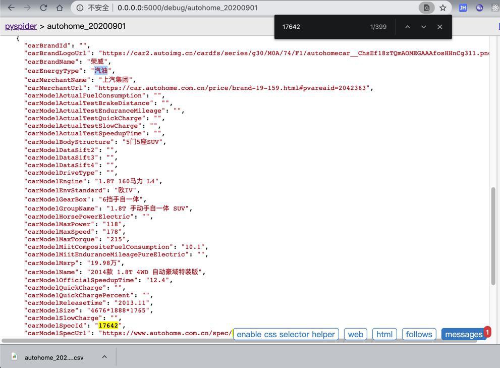Click the carBrandName value 荣威
Image resolution: width=500 pixels, height=368 pixels.
pyautogui.click(x=97, y=62)
